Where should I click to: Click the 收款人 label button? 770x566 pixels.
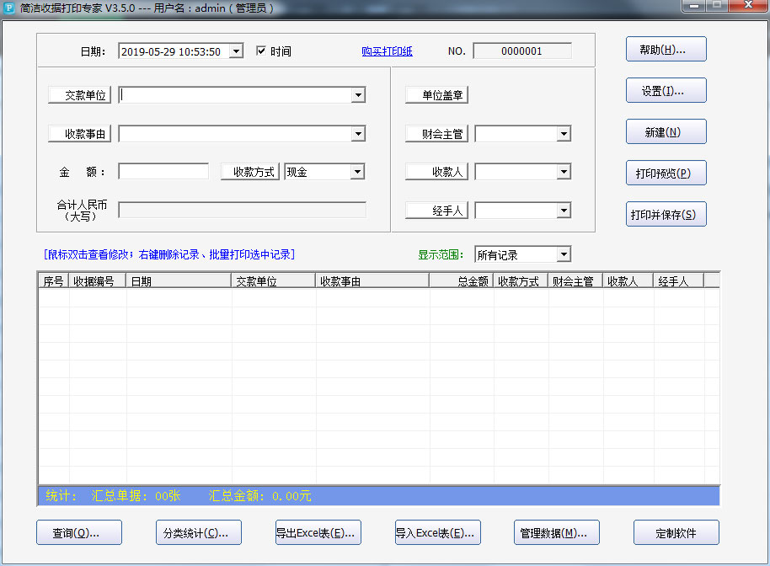coord(436,172)
